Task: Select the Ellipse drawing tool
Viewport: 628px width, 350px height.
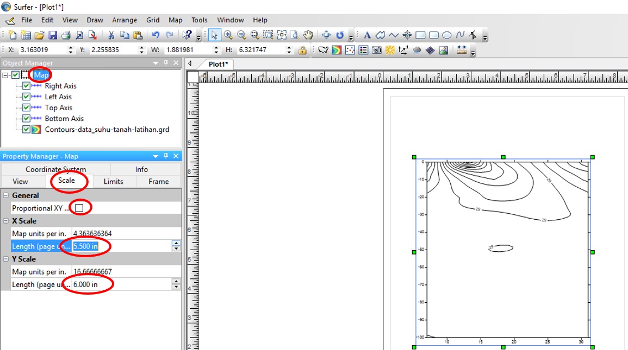Action: tap(446, 35)
